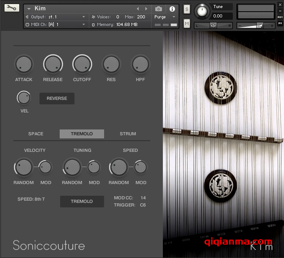Click the SPEED MOD knob

pyautogui.click(x=140, y=167)
